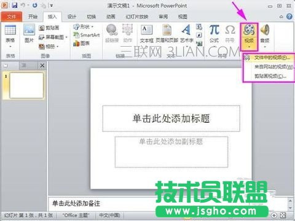This screenshot has width=295, height=221.
Task: Insert a SmartArt graphic
Action: [x=87, y=35]
